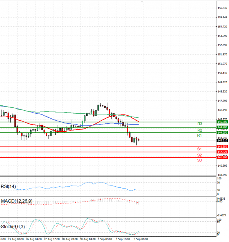
Task: Click the 28 Aug 20:00 time label
Action: pos(70,239)
